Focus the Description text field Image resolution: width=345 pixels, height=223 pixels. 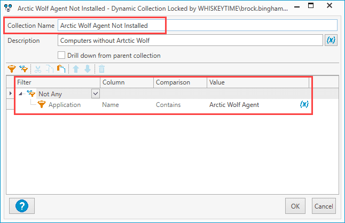point(190,40)
